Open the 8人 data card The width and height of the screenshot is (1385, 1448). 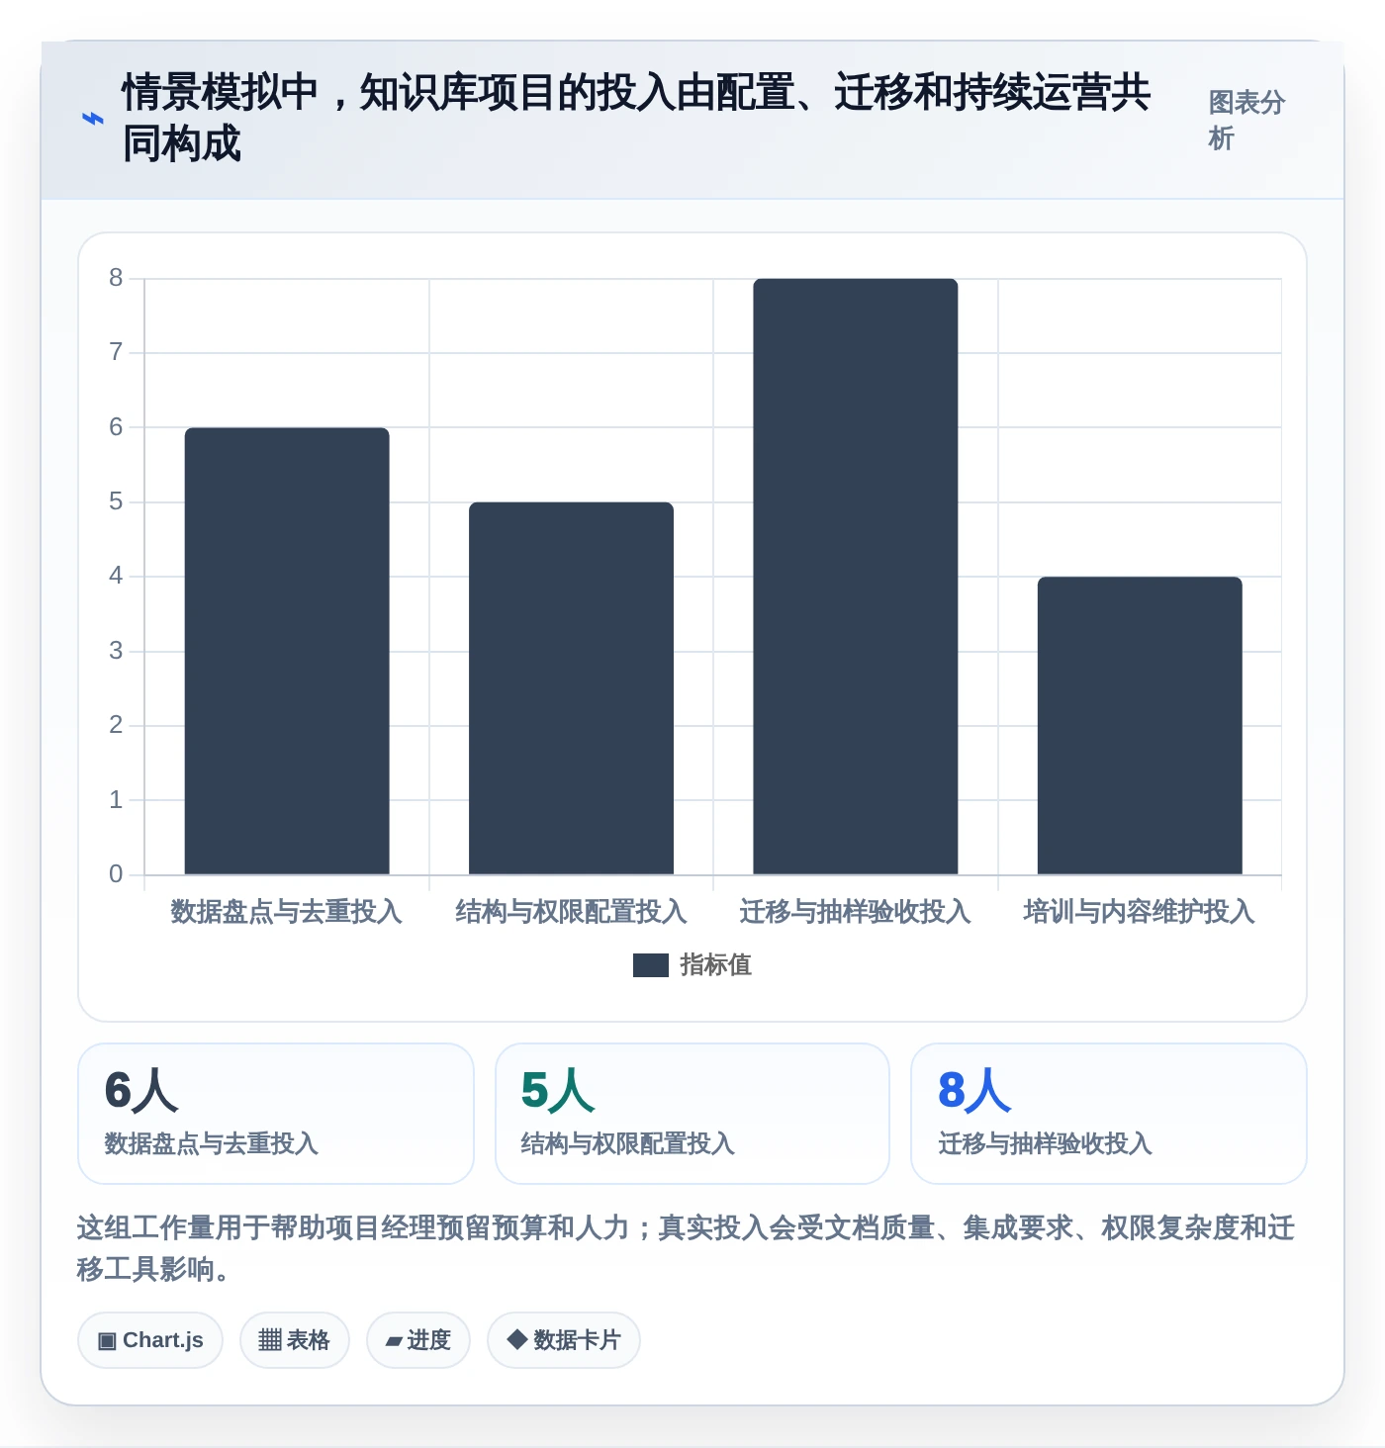[x=1109, y=1114]
